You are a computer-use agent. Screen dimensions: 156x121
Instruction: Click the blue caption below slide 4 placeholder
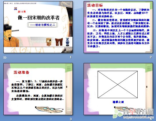(x=118, y=102)
